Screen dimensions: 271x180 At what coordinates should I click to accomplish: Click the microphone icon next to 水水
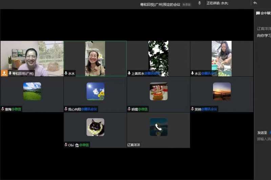pyautogui.click(x=66, y=73)
